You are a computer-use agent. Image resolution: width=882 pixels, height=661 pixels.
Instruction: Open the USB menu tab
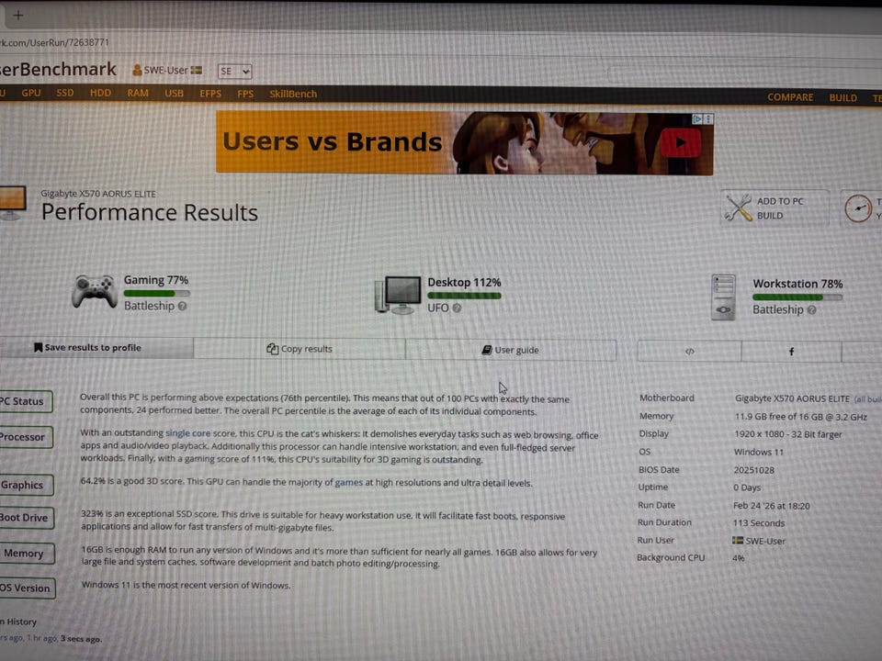pyautogui.click(x=174, y=94)
